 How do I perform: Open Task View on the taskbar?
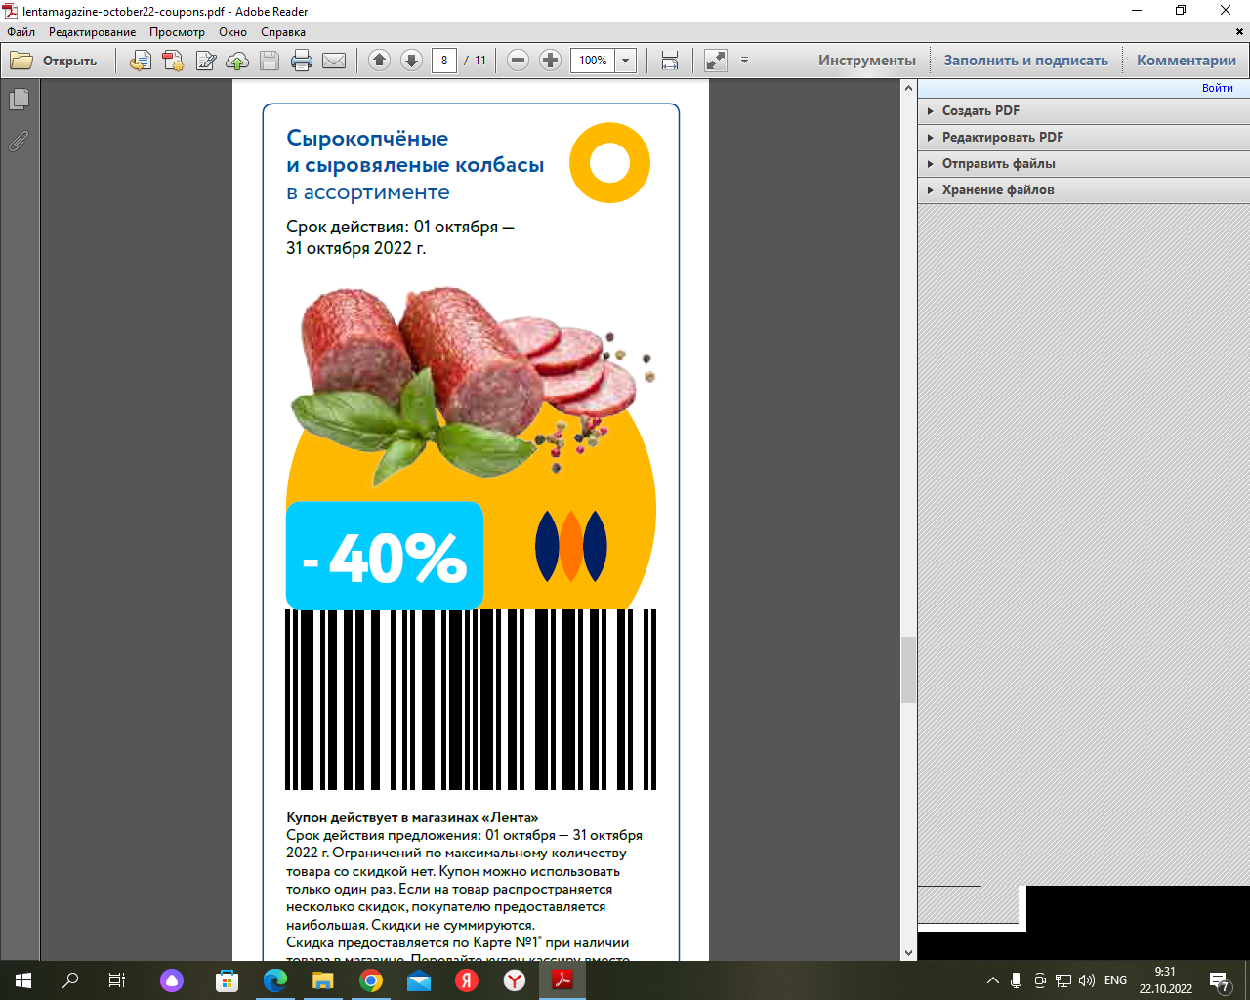[x=117, y=980]
